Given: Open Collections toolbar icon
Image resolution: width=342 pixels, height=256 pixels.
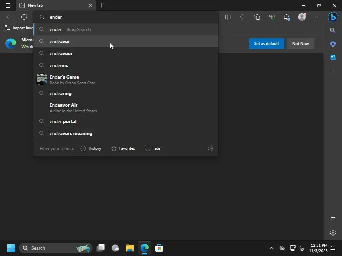Looking at the screenshot, I should pyautogui.click(x=257, y=17).
